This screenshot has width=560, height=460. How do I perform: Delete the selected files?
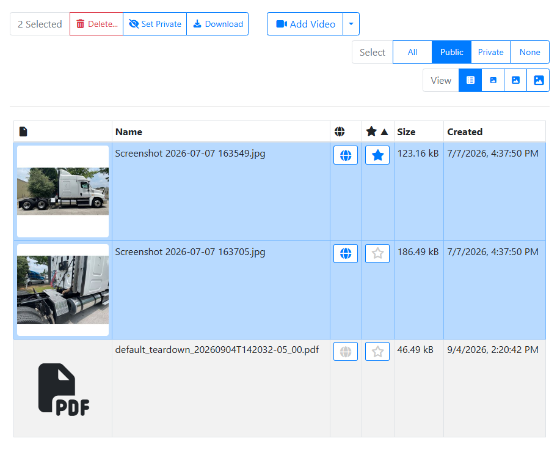click(x=96, y=24)
